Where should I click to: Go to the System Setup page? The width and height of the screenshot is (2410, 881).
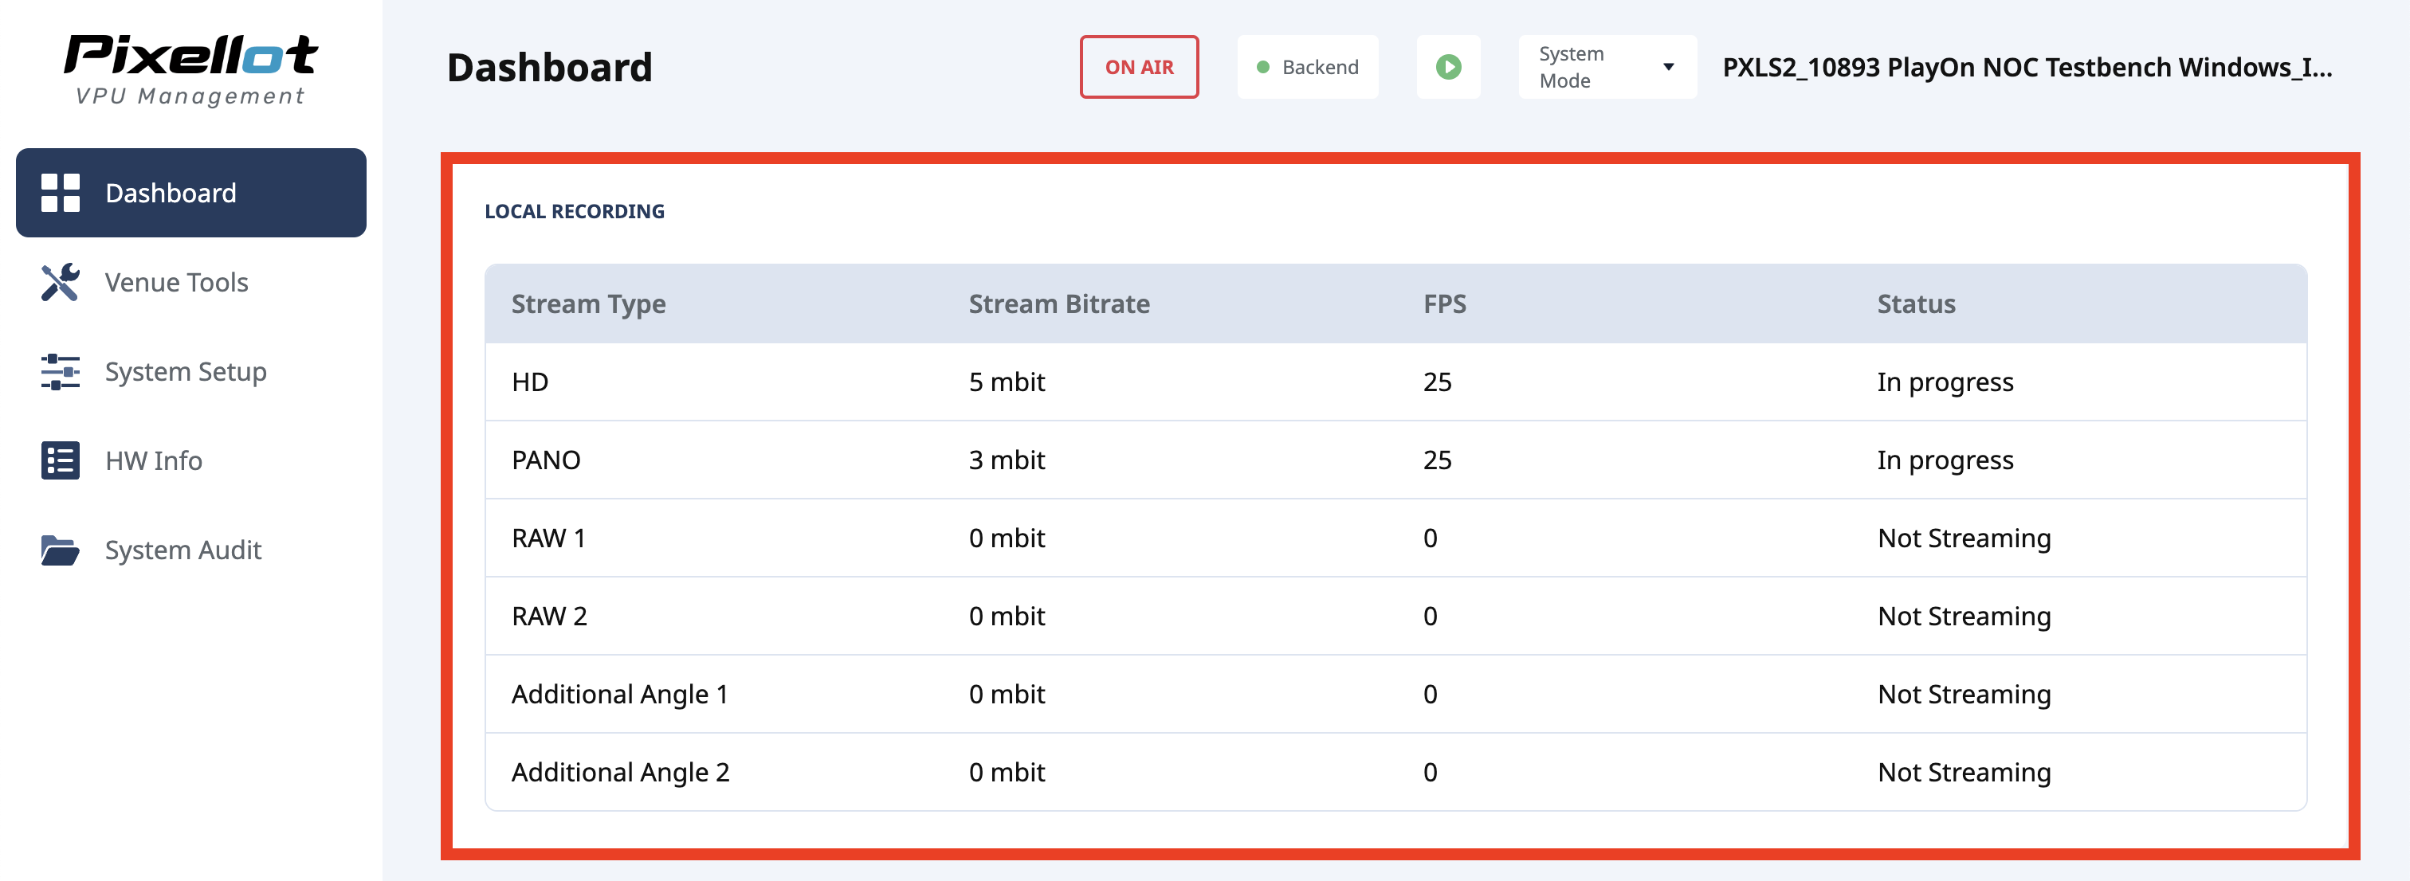tap(185, 371)
